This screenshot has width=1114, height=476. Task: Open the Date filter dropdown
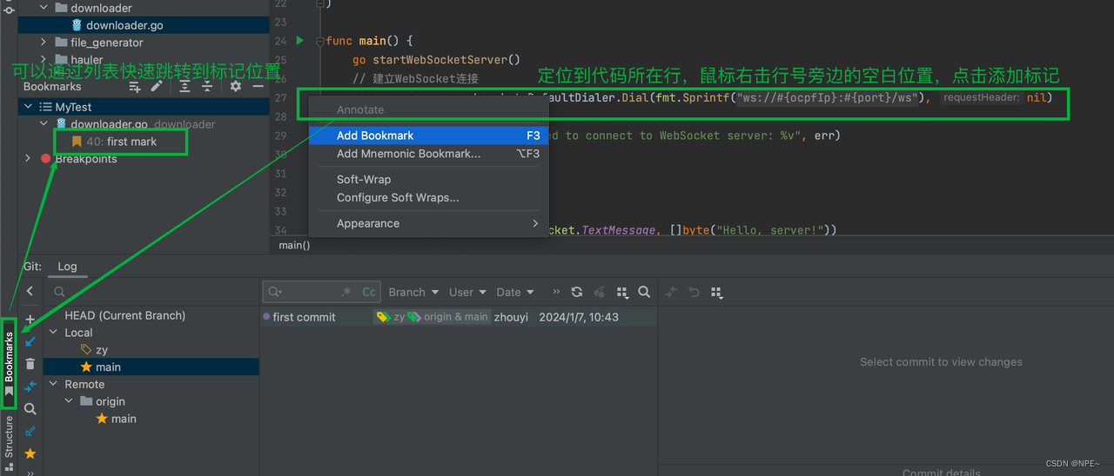coord(515,293)
